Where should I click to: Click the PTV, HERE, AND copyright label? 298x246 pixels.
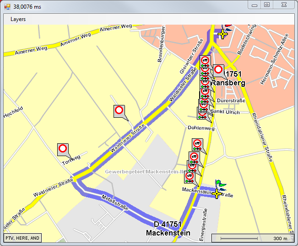(x=22, y=238)
